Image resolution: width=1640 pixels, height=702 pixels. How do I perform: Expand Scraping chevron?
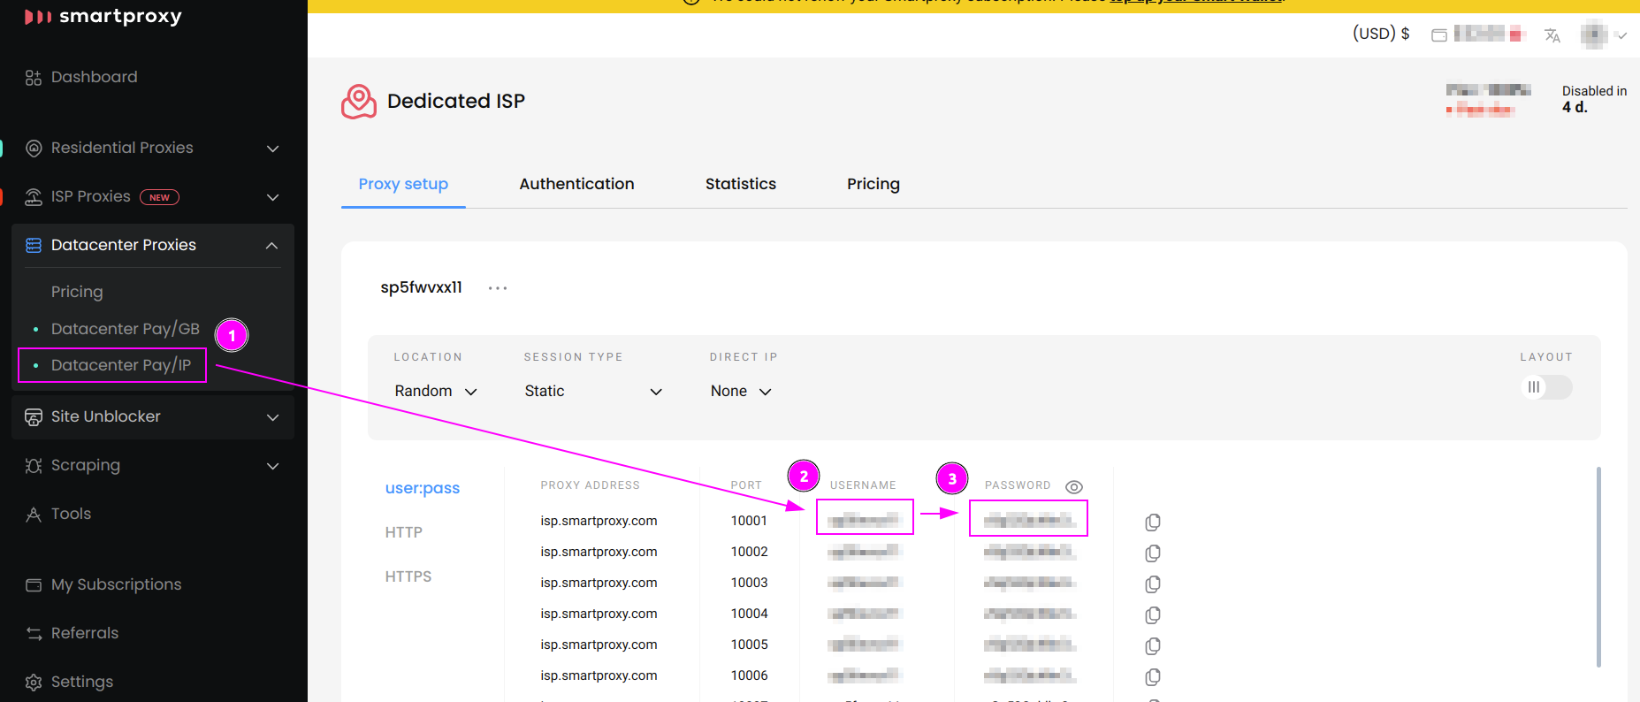point(273,466)
